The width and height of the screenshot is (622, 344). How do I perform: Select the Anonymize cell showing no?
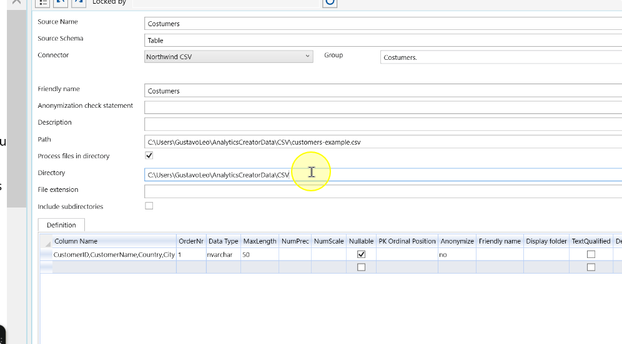click(x=457, y=254)
